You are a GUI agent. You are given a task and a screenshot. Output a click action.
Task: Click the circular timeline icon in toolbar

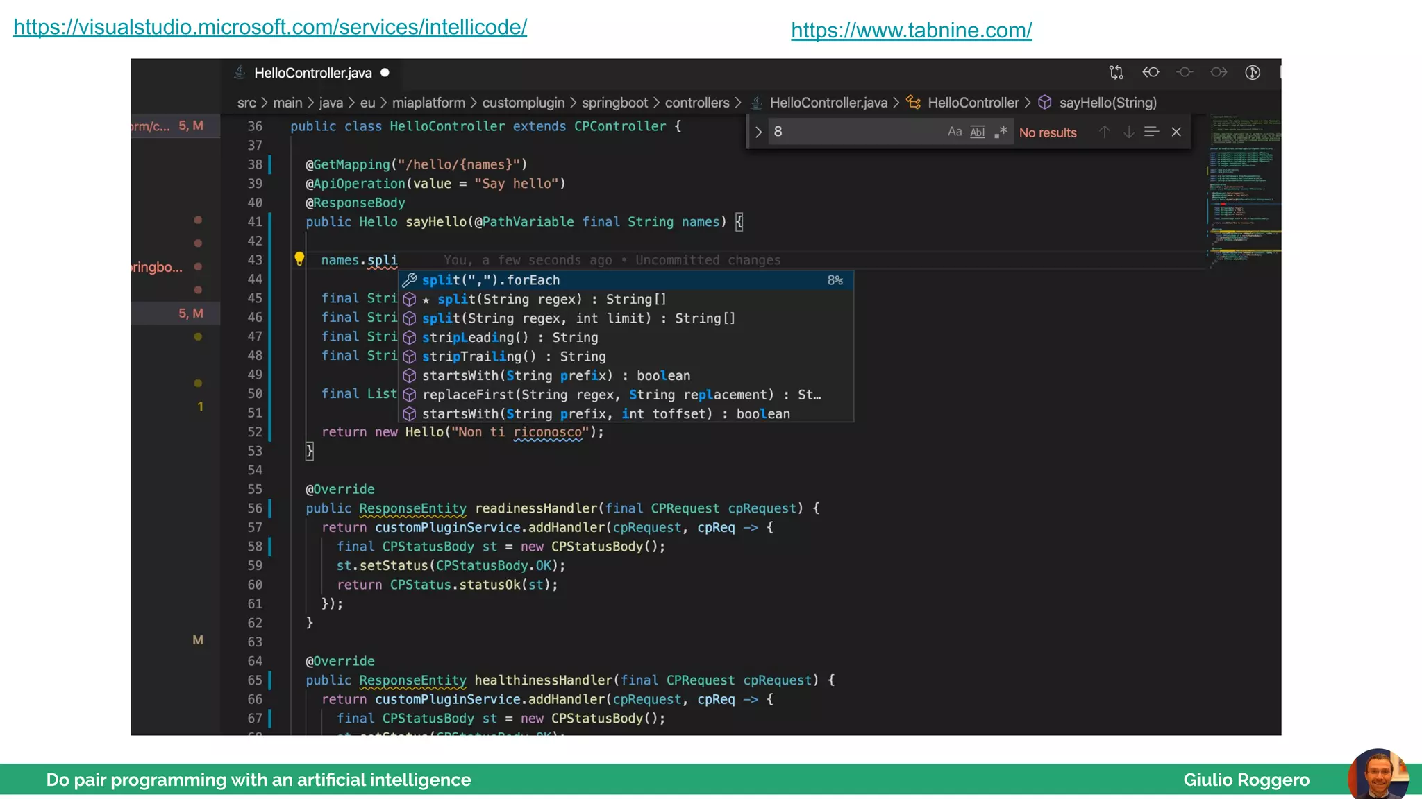(x=1253, y=72)
